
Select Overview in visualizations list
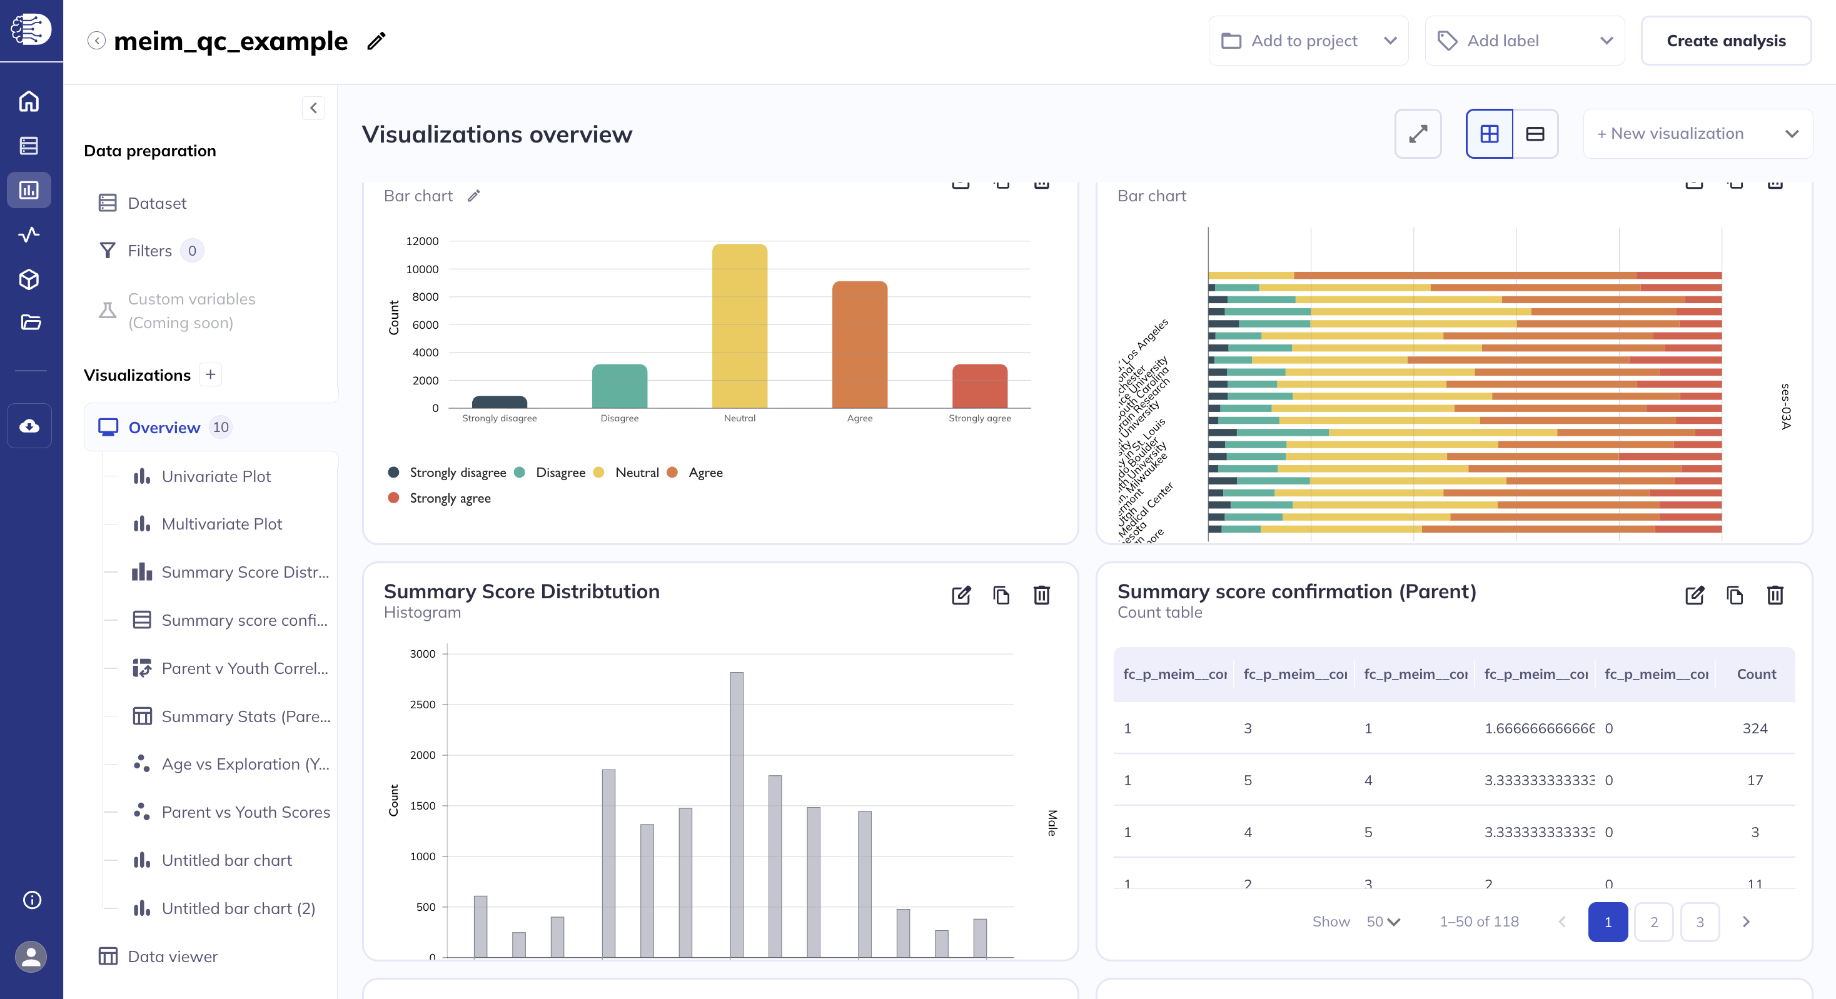210,428
